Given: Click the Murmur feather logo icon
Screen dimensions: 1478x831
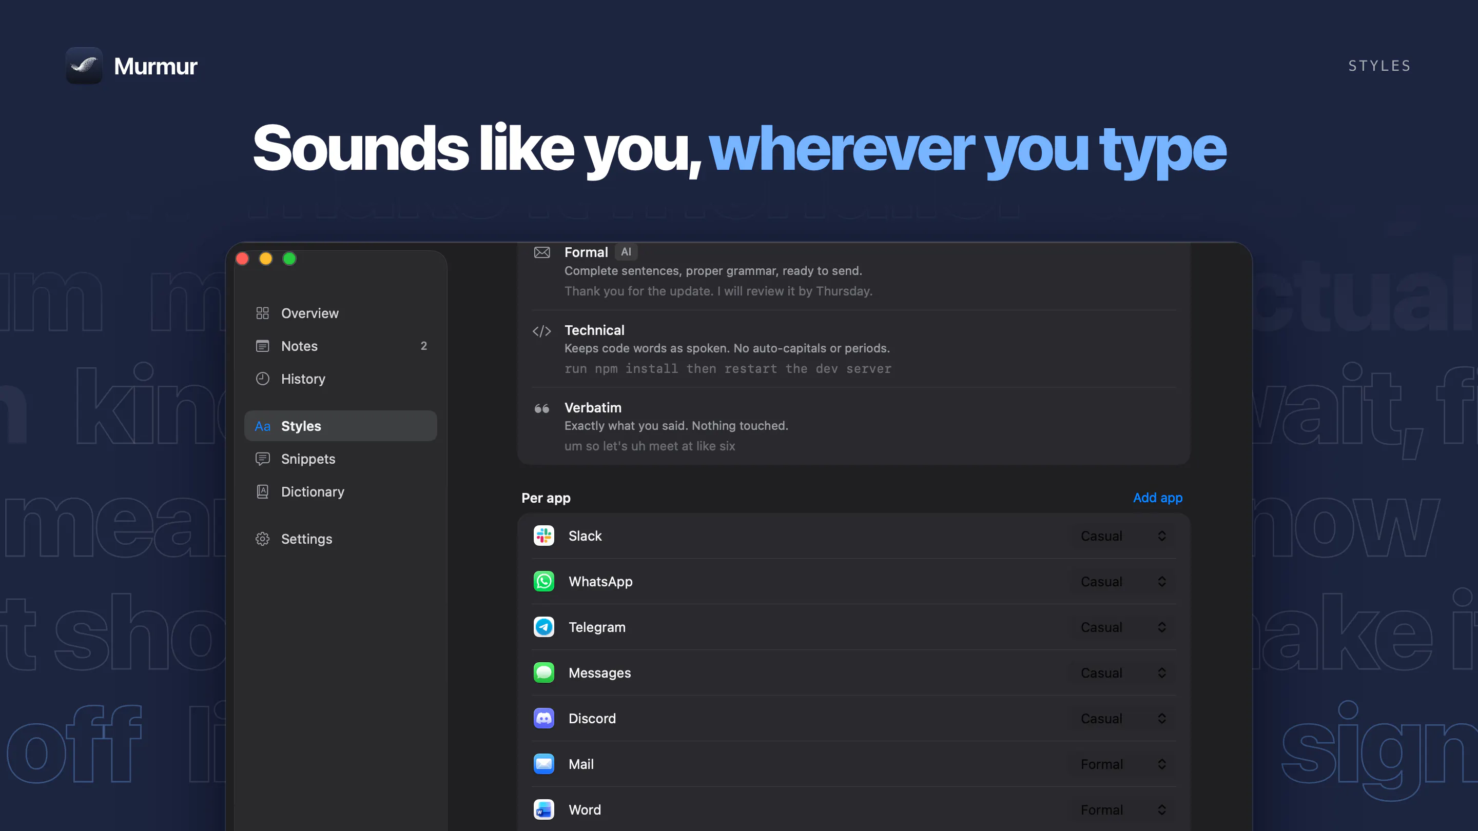Looking at the screenshot, I should (84, 65).
